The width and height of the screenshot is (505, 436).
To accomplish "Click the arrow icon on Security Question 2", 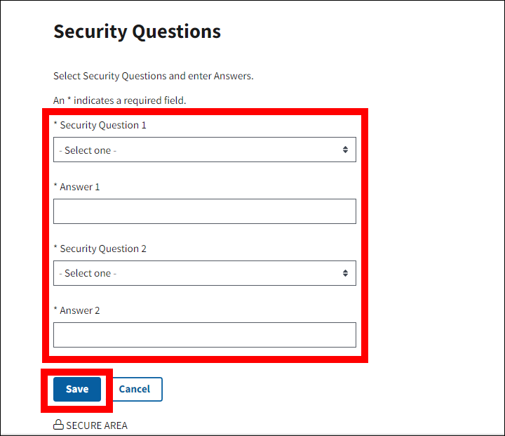I will (346, 273).
